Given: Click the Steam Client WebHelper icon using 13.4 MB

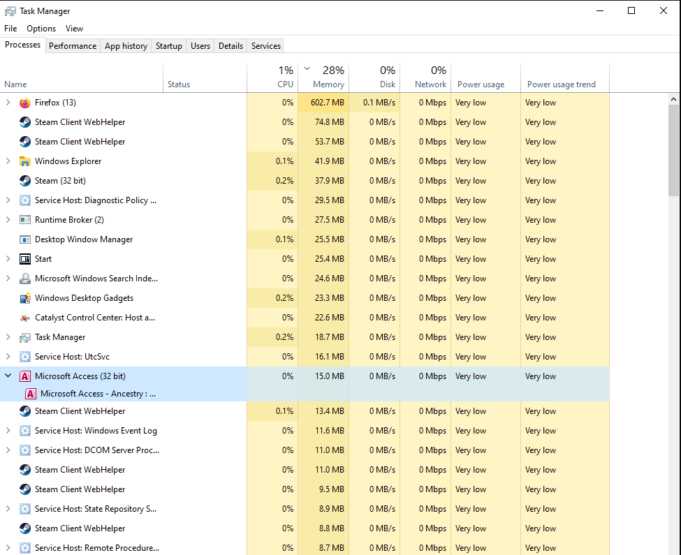Looking at the screenshot, I should pos(24,411).
